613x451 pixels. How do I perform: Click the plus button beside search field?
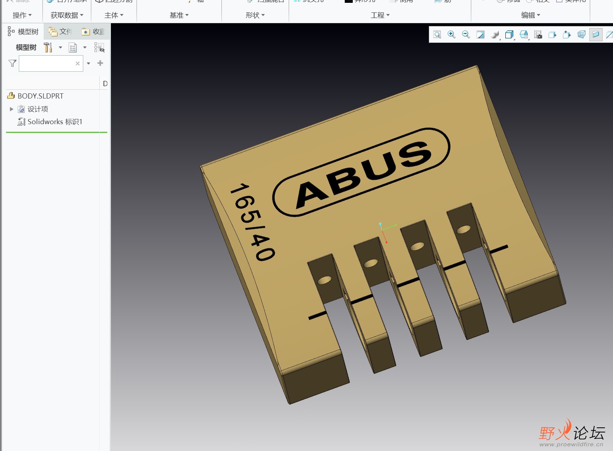(100, 63)
